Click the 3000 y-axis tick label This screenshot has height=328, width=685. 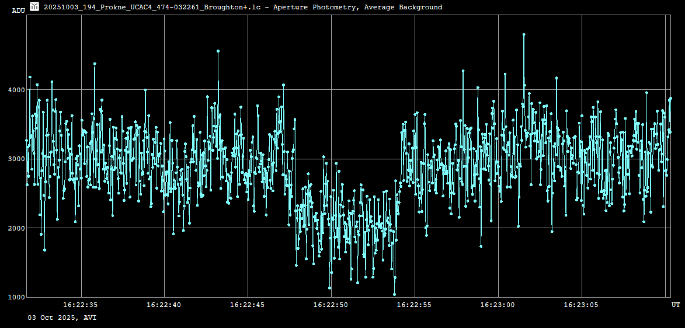(16, 159)
